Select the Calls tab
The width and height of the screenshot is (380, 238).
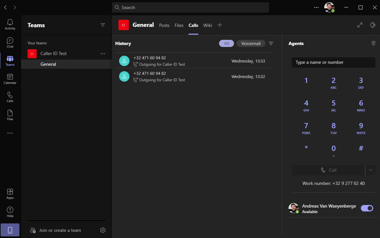(193, 25)
